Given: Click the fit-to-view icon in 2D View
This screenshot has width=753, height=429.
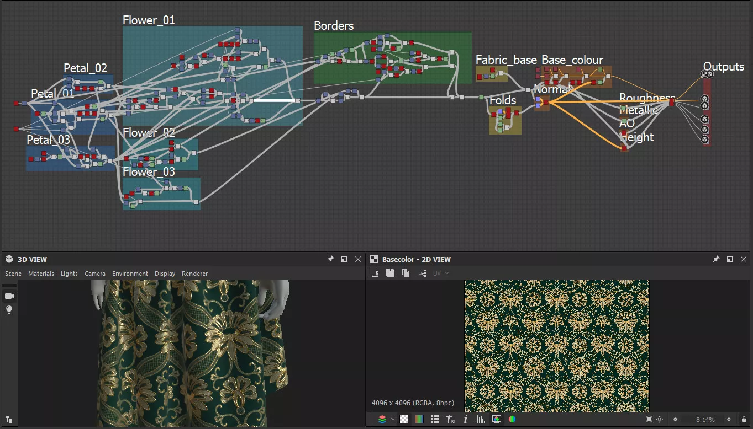Looking at the screenshot, I should [x=649, y=420].
